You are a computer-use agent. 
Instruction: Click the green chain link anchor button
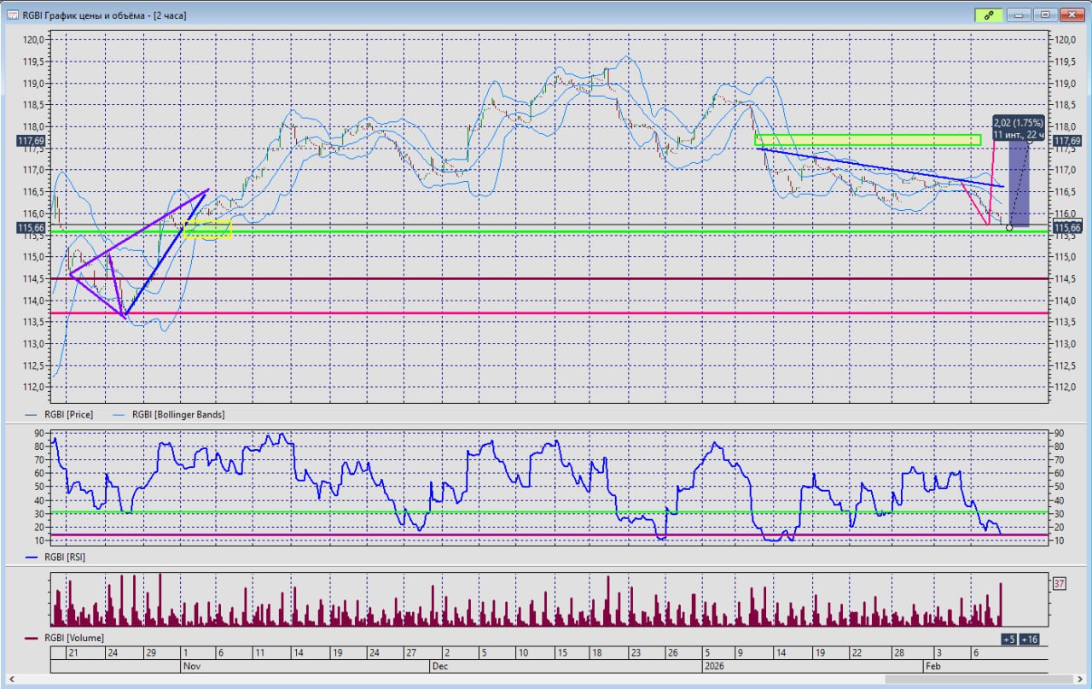coord(988,15)
